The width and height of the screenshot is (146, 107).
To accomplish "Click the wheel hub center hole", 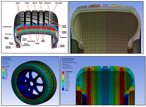I will tap(31, 84).
